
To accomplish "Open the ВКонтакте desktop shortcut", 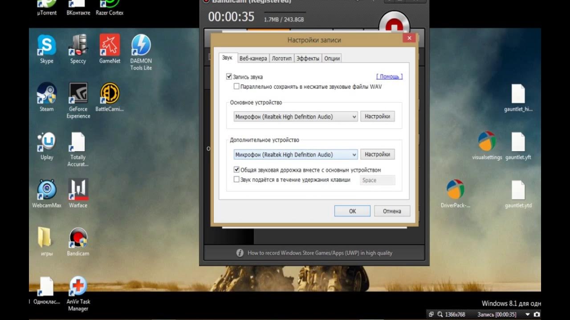I will pos(78,8).
